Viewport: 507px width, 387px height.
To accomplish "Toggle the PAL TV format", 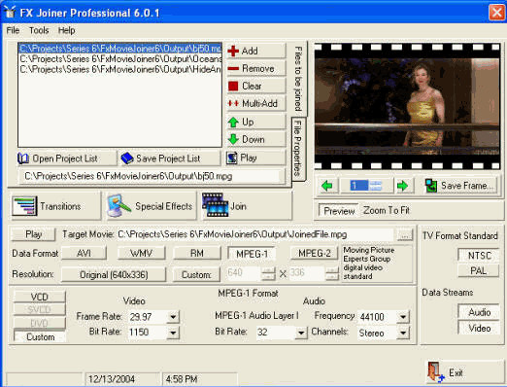I will coord(478,270).
